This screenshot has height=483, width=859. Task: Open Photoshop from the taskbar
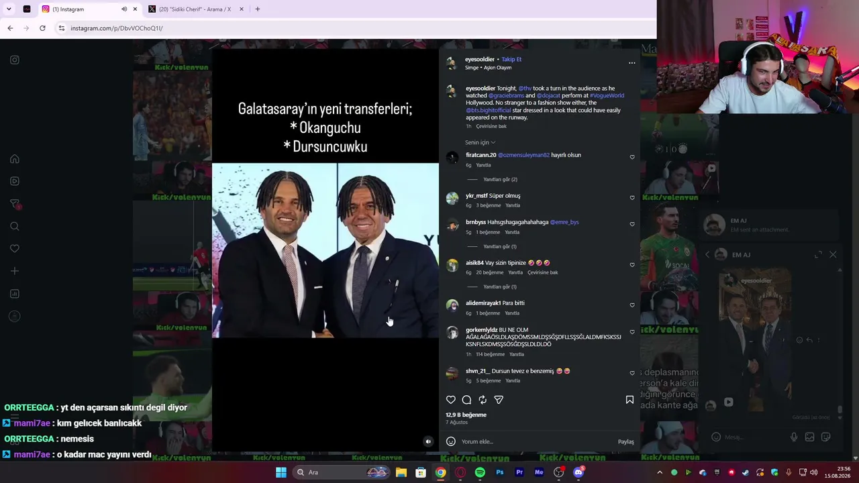pyautogui.click(x=500, y=472)
